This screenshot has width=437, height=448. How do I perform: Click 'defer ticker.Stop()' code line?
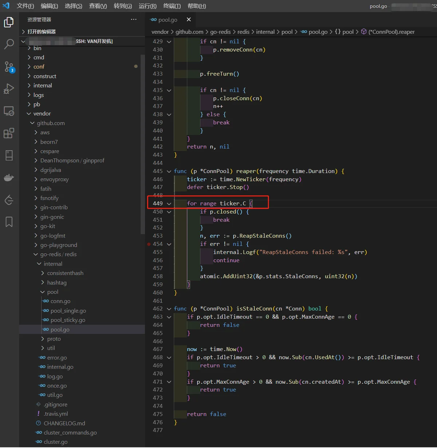point(218,187)
